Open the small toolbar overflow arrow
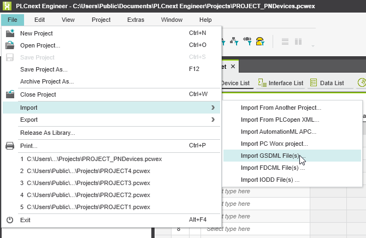The width and height of the screenshot is (366, 238). click(313, 46)
